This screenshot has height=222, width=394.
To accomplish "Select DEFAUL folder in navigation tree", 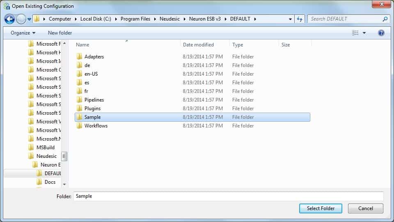I will pyautogui.click(x=53, y=173).
